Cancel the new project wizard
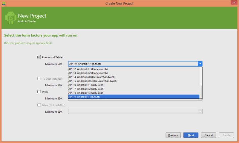Image resolution: width=239 pixels, height=143 pixels. point(209,135)
